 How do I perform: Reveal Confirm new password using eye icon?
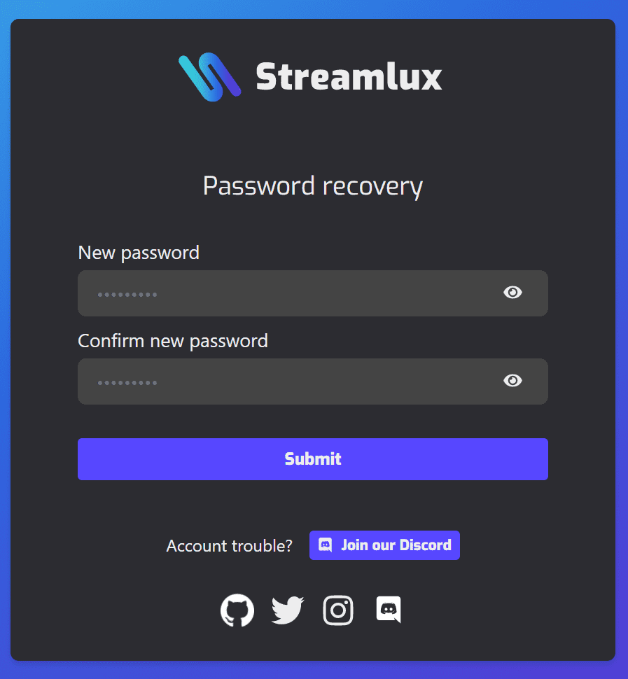click(512, 381)
